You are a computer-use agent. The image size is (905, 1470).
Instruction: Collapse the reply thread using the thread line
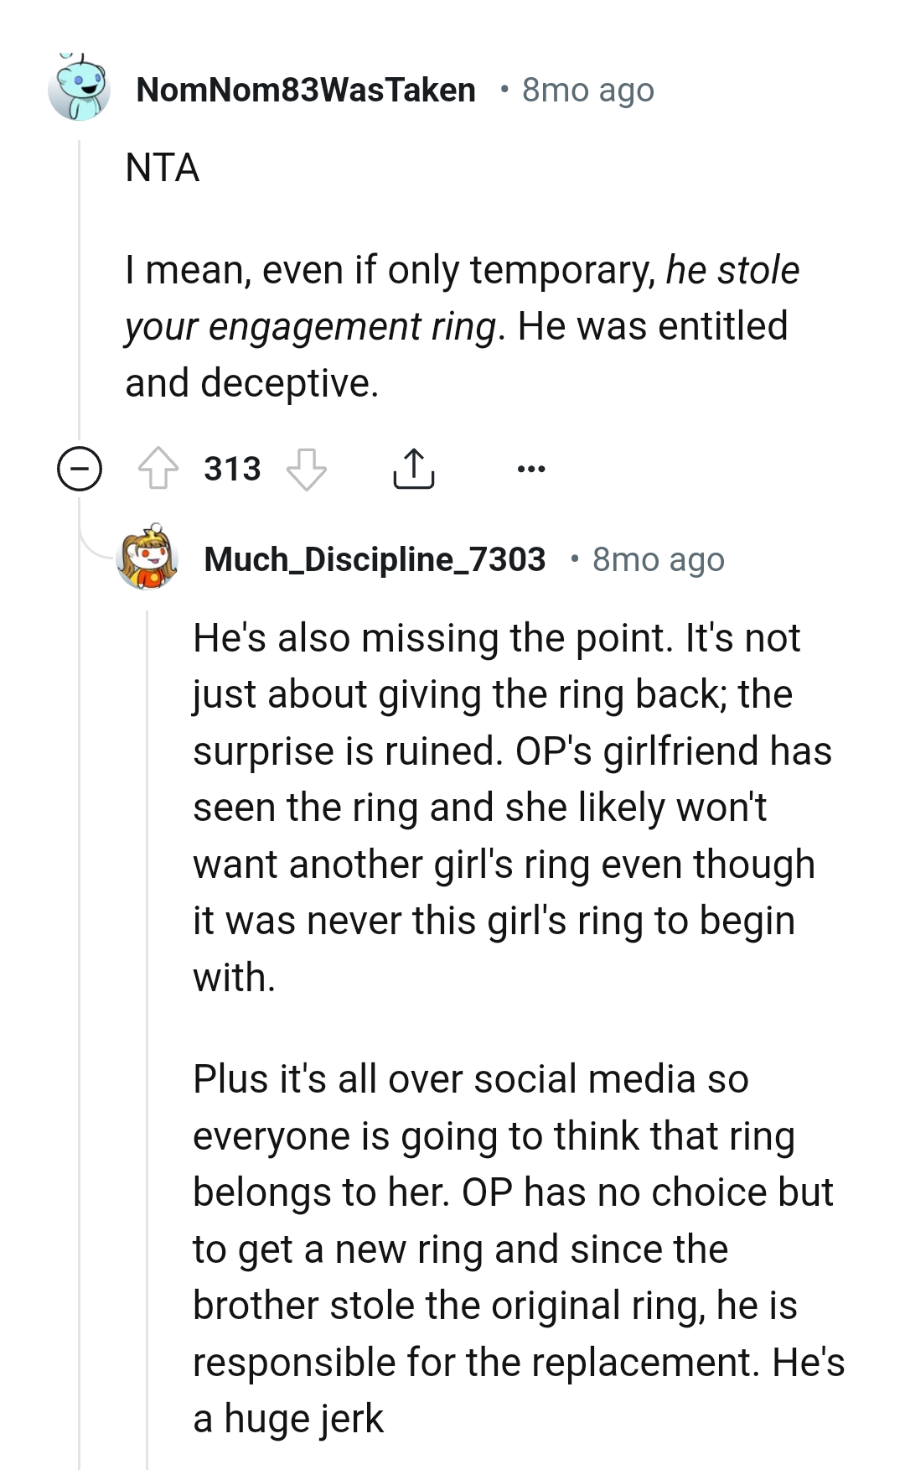[80, 293]
